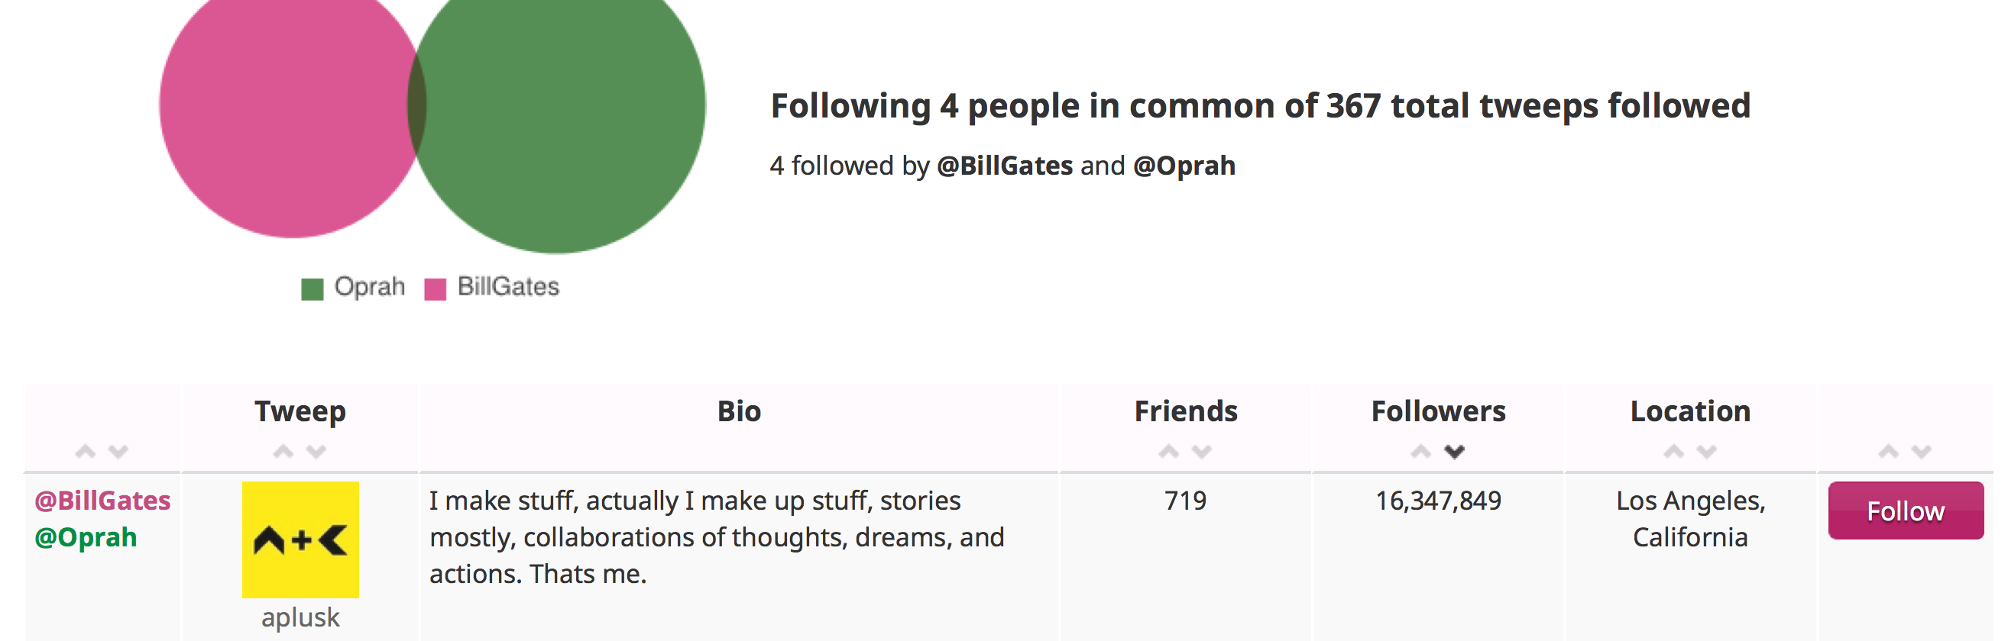
Task: Sort Location column descending arrow
Action: coord(1706,451)
